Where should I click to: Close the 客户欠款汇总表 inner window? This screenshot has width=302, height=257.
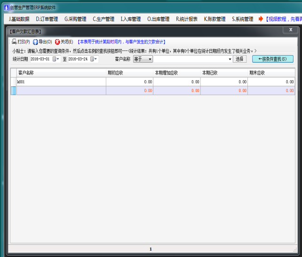289,30
